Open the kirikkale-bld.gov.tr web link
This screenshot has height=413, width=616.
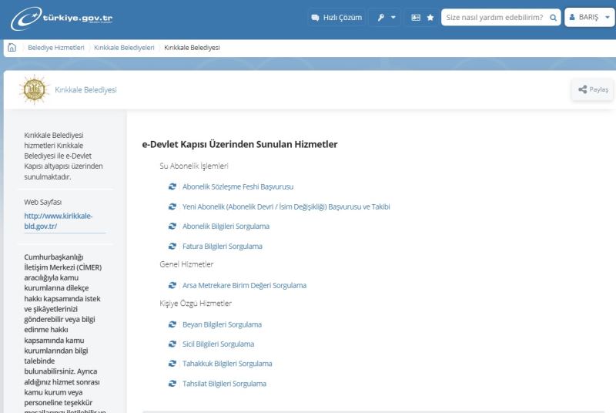point(59,221)
